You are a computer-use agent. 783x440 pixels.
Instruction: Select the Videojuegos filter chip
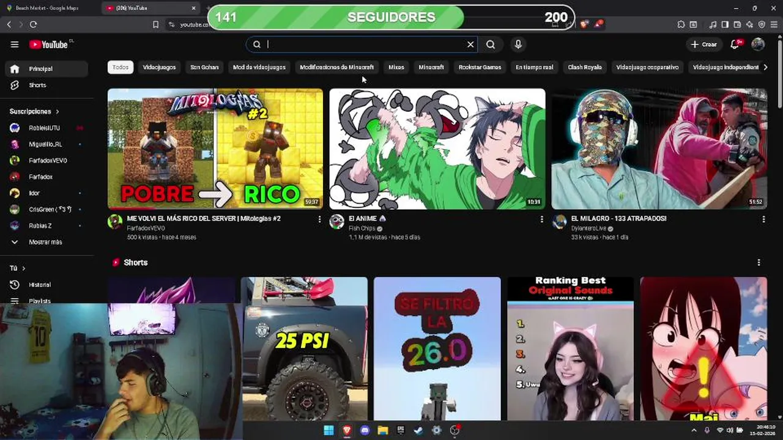tap(159, 67)
